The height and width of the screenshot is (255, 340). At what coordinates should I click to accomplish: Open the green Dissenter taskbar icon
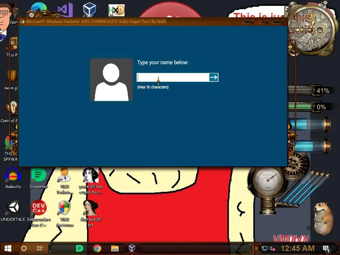click(x=79, y=248)
